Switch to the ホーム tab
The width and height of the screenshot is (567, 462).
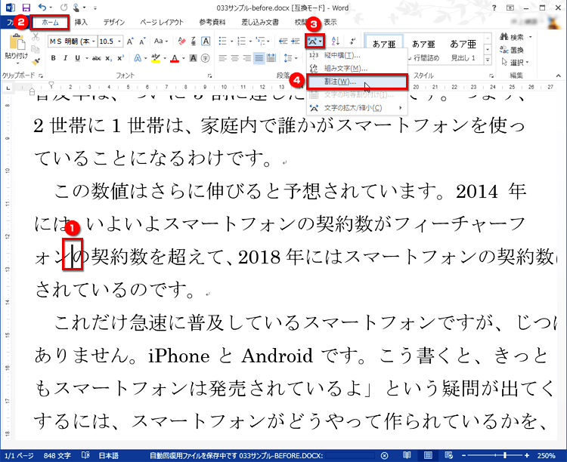point(50,23)
